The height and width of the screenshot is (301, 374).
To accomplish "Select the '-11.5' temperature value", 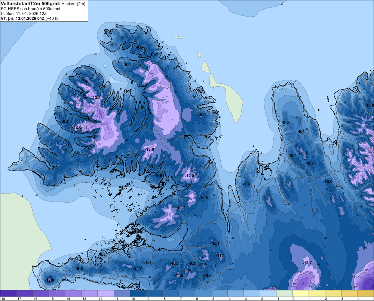I will 304,153.
